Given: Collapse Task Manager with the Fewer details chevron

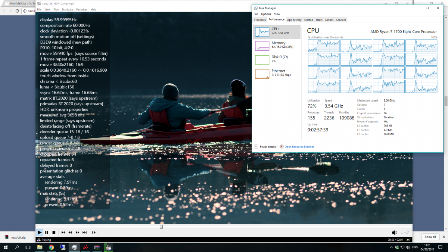Looking at the screenshot, I should [256, 147].
